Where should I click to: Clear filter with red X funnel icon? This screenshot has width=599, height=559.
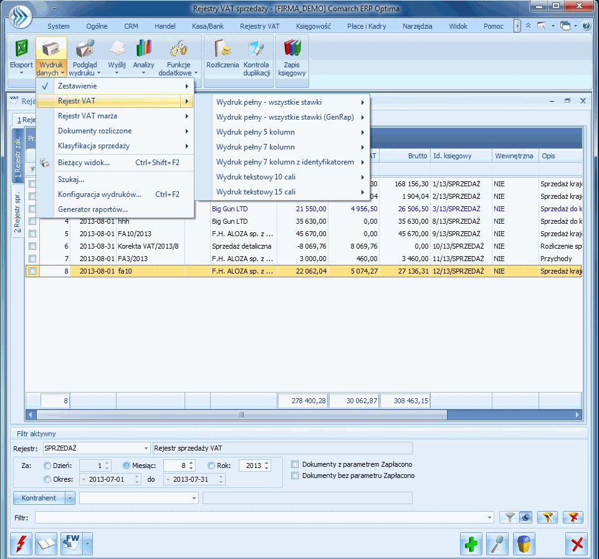point(573,517)
